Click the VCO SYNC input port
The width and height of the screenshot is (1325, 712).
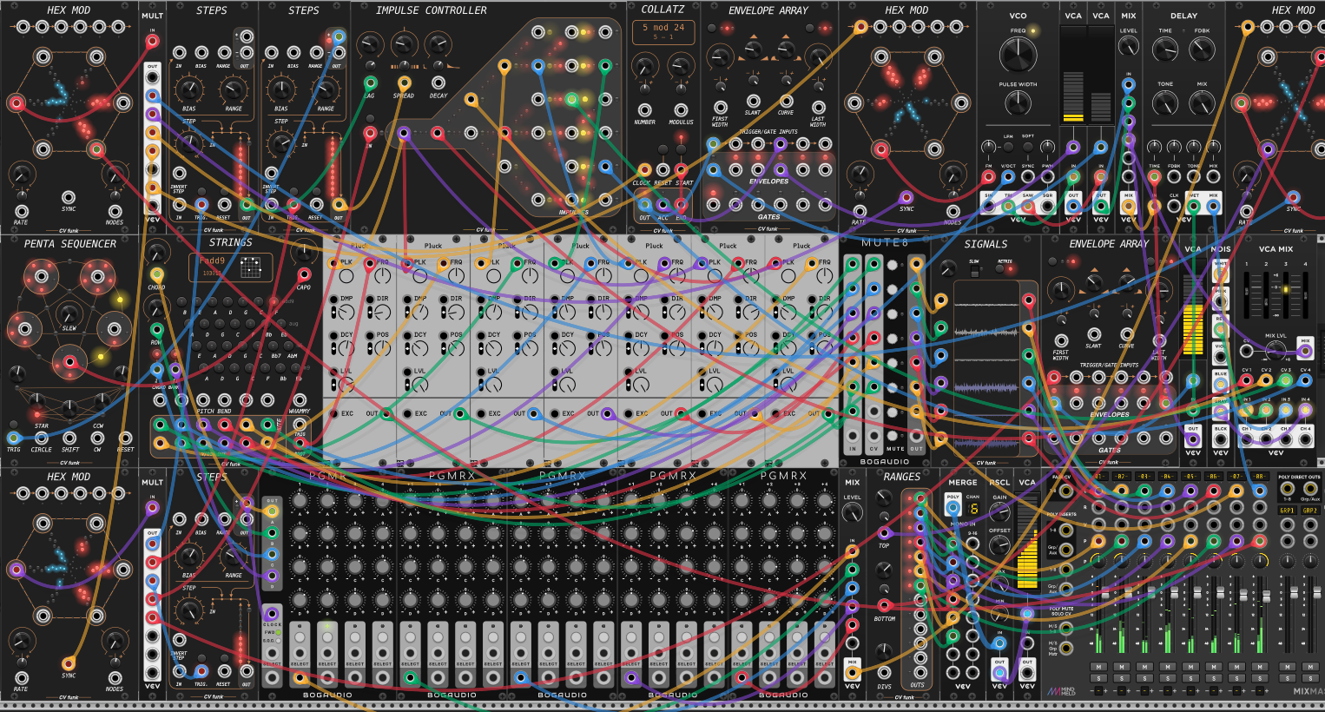[1028, 176]
